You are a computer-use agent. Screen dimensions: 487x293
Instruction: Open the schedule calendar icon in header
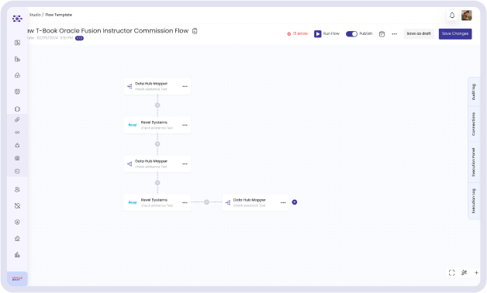point(382,34)
